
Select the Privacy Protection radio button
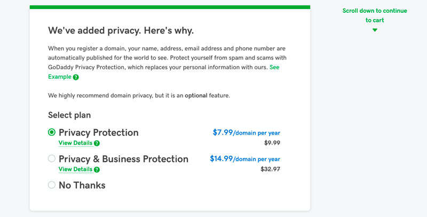[52, 132]
